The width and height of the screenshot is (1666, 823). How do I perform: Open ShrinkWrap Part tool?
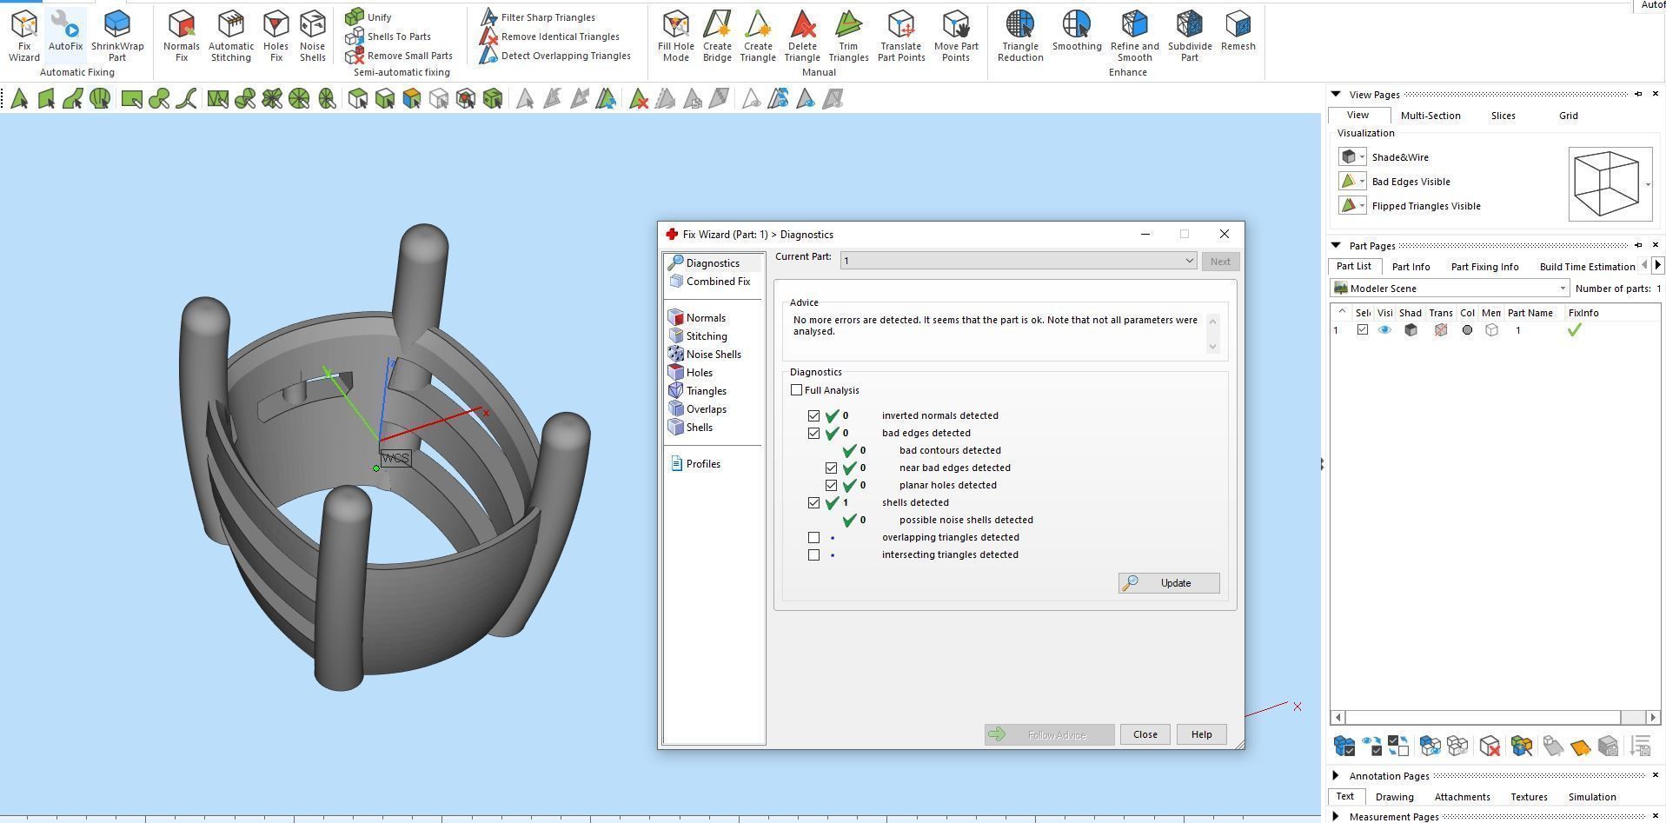[117, 36]
